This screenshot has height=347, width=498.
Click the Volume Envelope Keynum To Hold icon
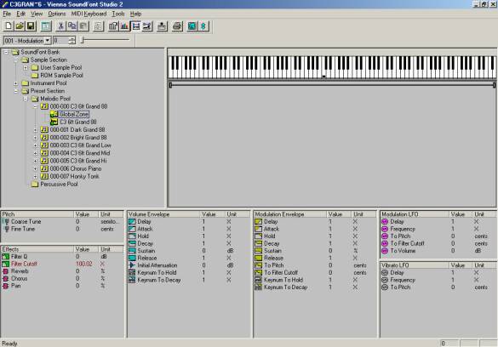pos(132,272)
